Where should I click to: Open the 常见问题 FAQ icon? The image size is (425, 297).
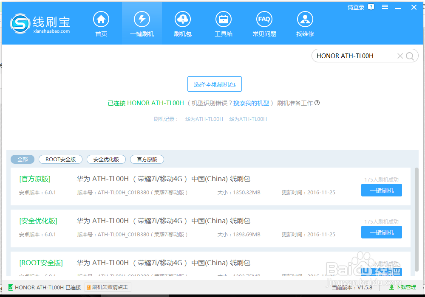[264, 24]
